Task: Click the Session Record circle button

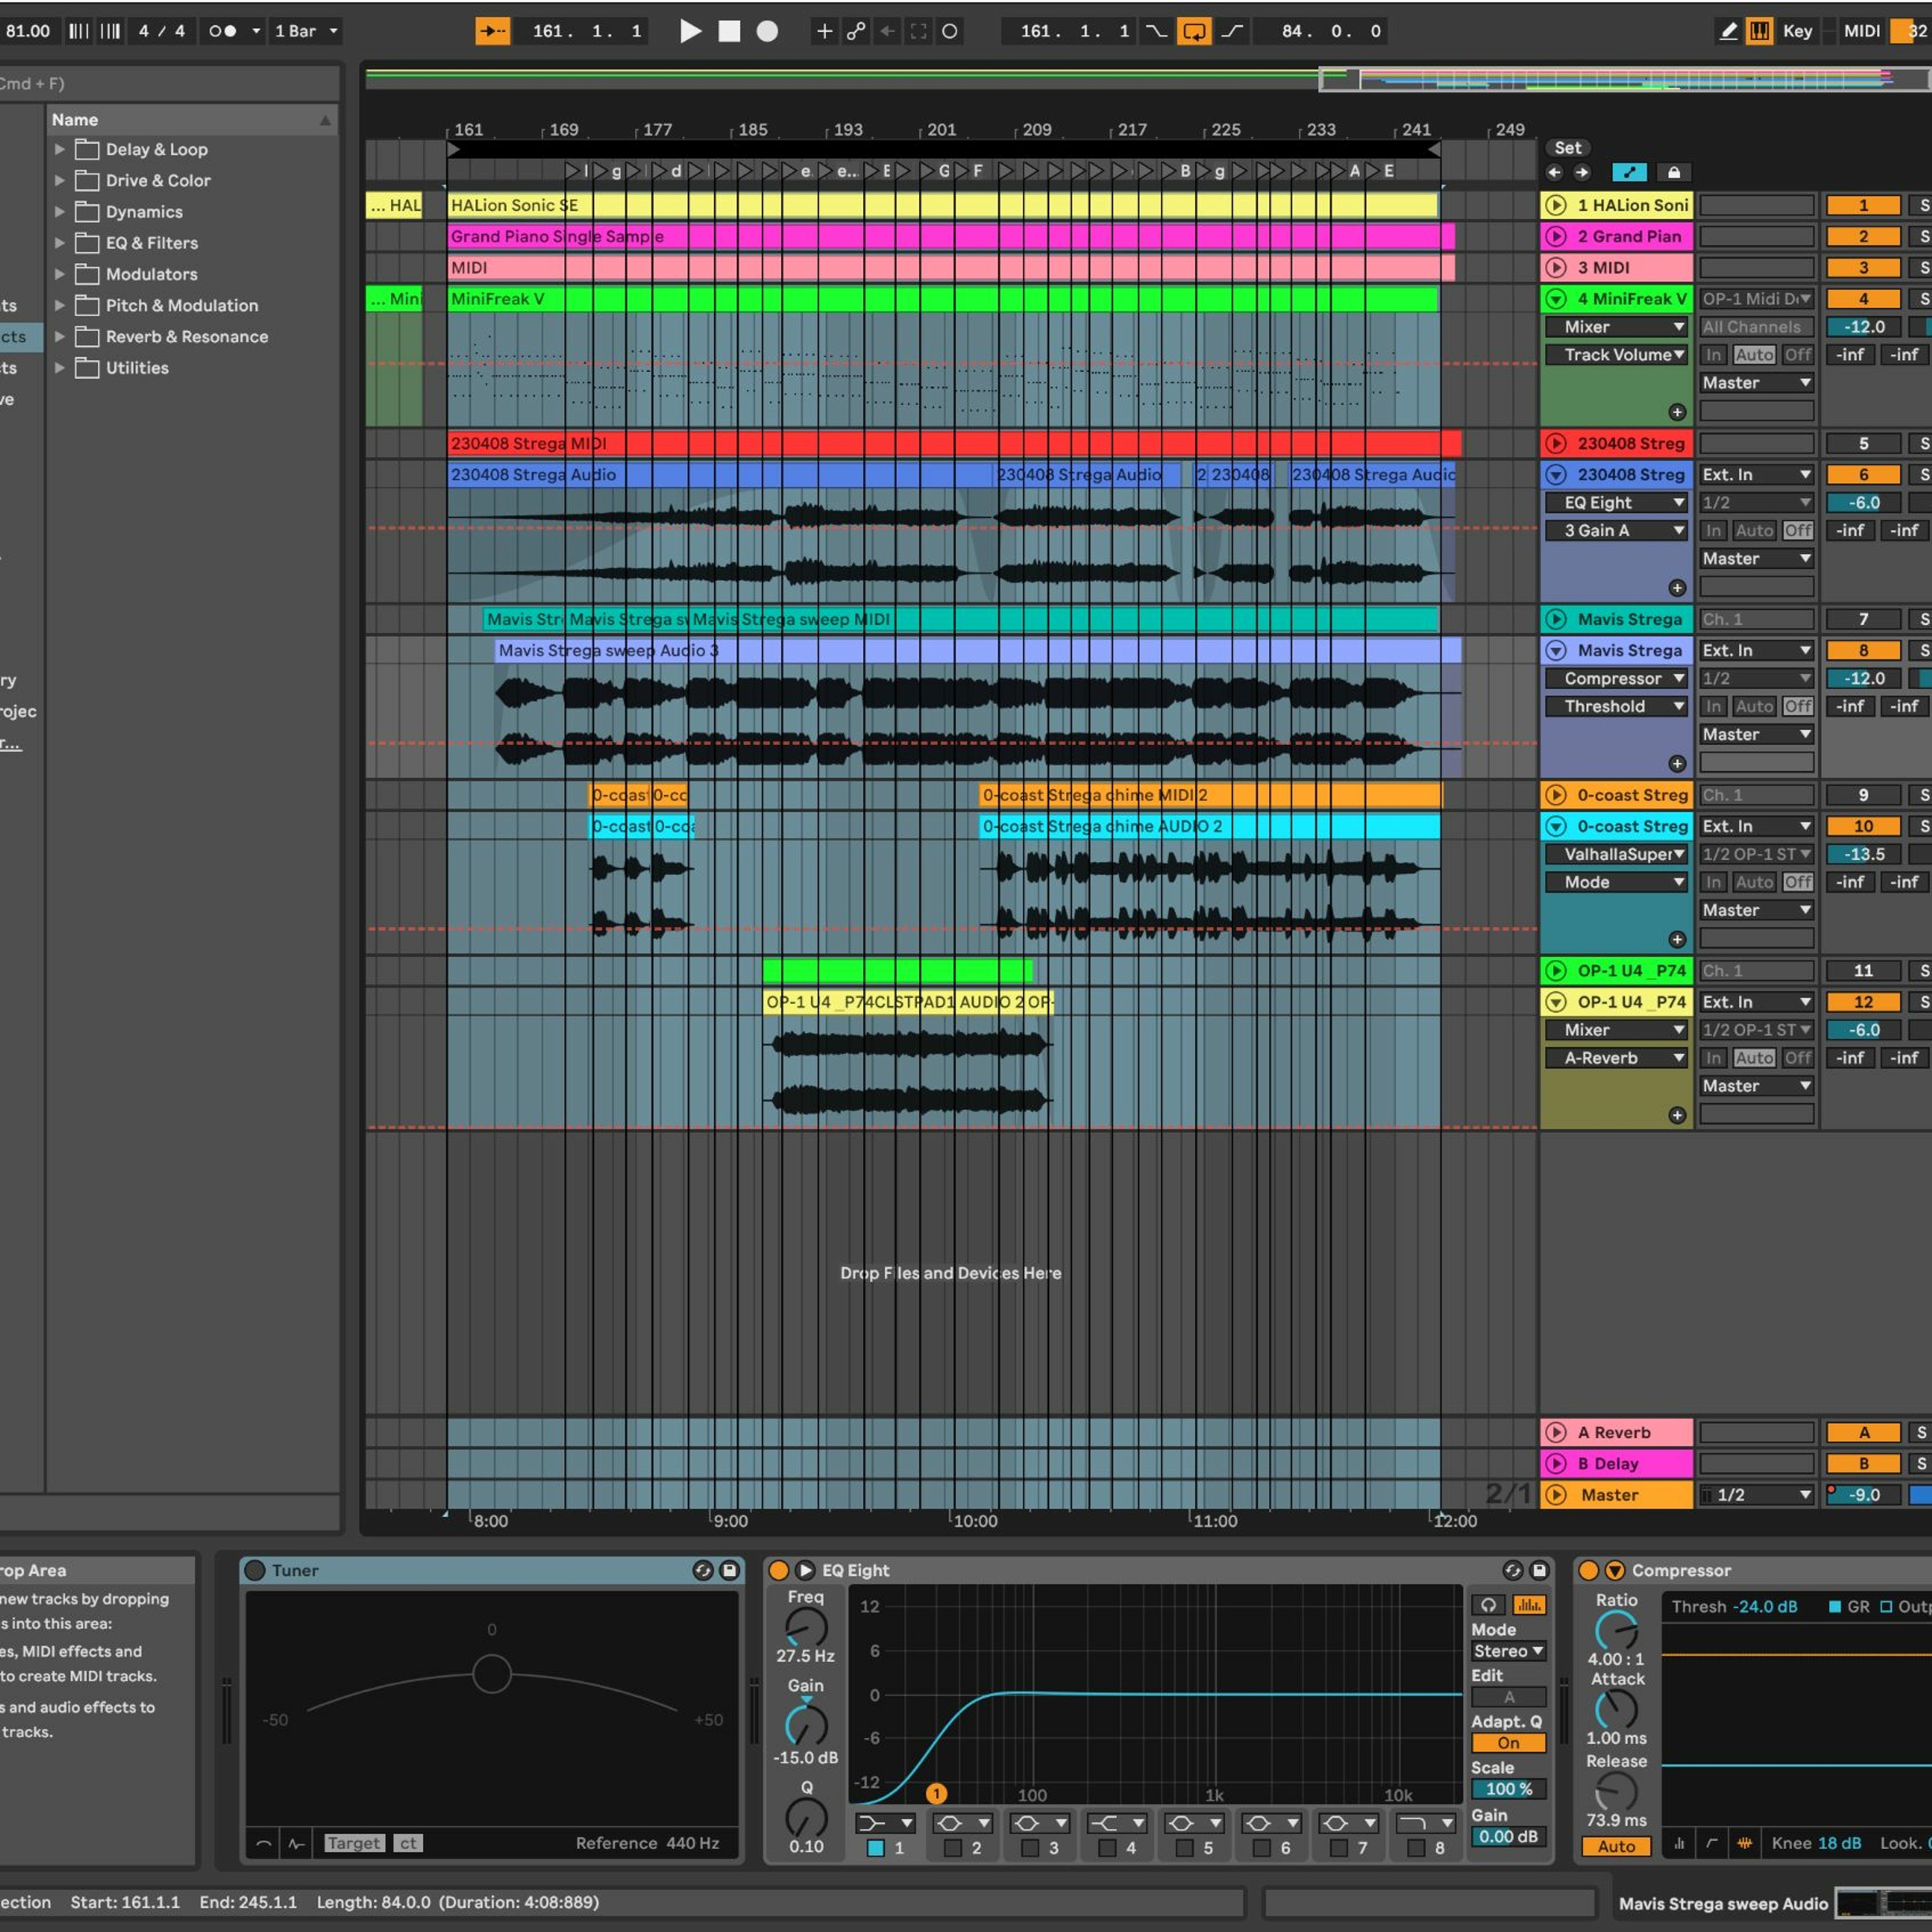Action: pos(950,31)
